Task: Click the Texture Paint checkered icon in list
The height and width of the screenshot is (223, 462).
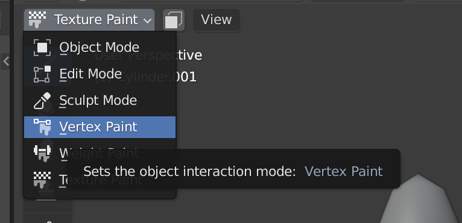Action: click(42, 180)
